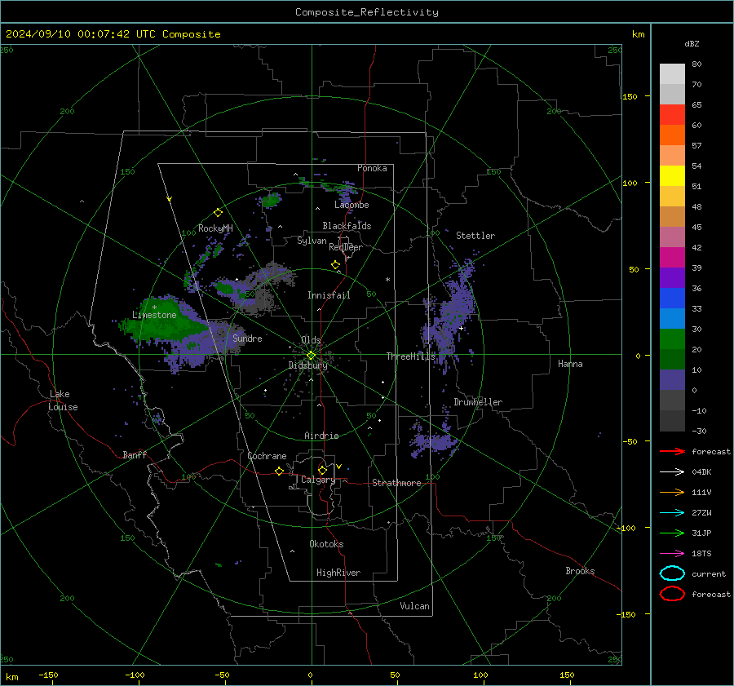Image resolution: width=734 pixels, height=686 pixels.
Task: Pick the light gray 80 dBZ swatch
Action: 672,74
